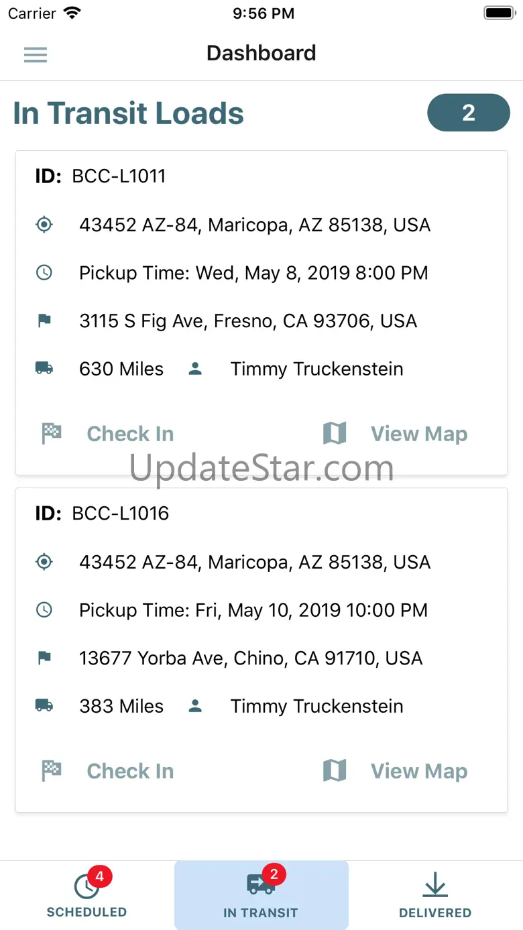
Task: Open the hamburger menu
Action: (x=36, y=54)
